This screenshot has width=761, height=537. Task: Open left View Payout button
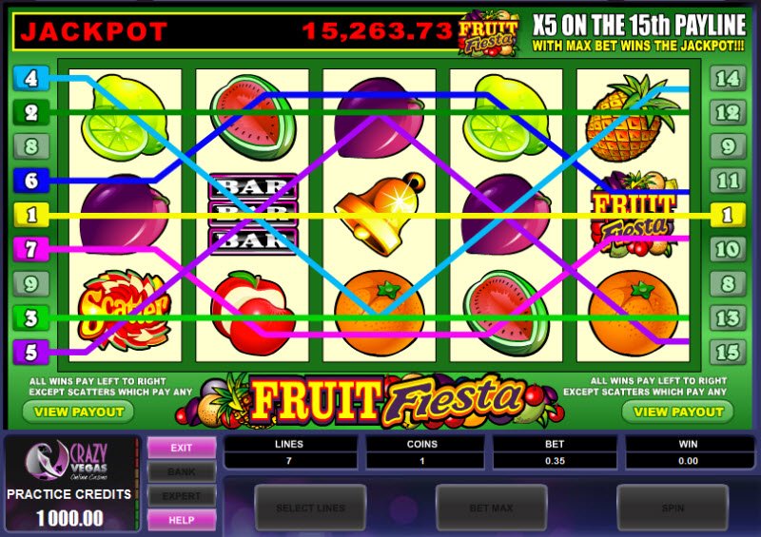[x=78, y=412]
